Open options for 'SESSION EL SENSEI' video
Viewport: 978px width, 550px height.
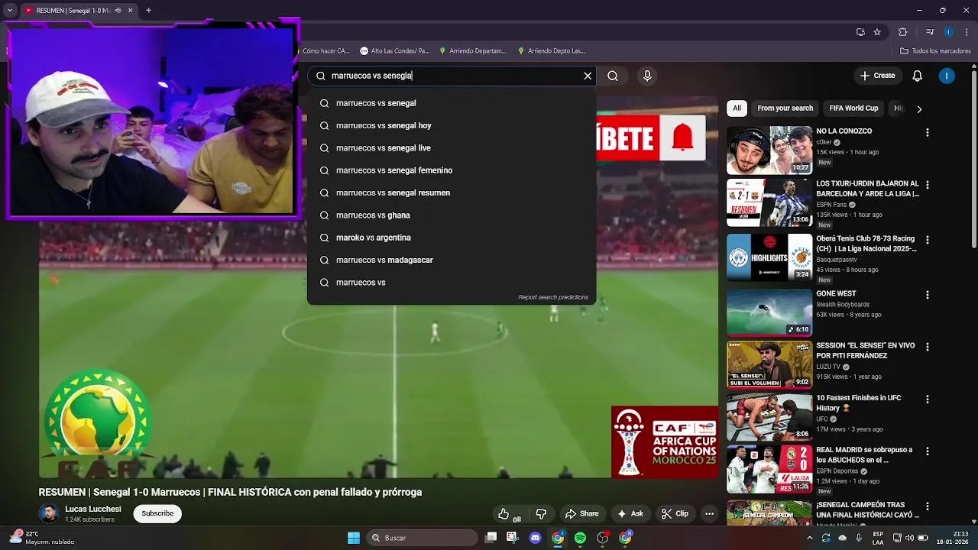(x=928, y=347)
